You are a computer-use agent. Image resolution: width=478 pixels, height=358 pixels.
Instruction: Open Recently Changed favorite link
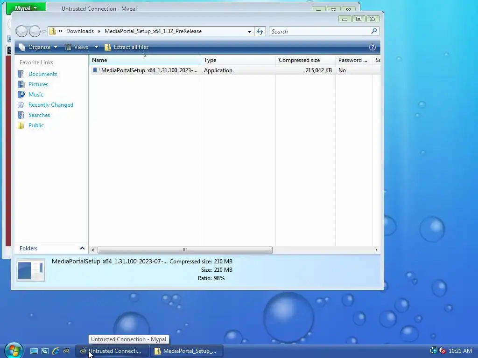(50, 105)
